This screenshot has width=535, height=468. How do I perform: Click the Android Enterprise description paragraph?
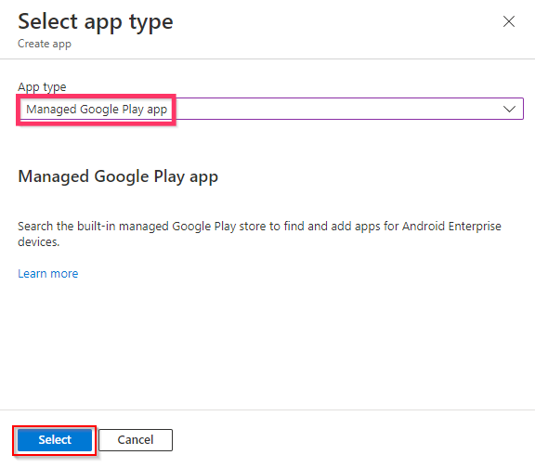259,234
